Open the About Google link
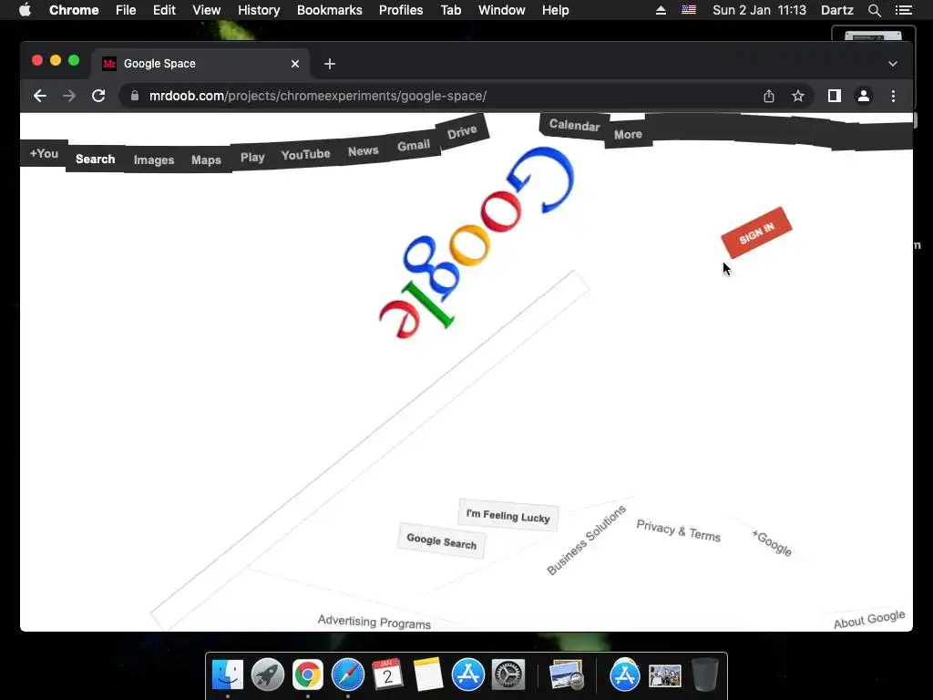The image size is (933, 700). coord(869,619)
